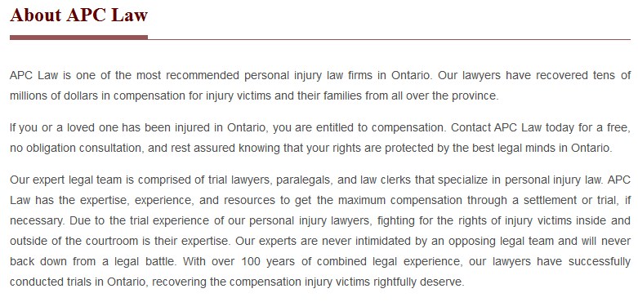This screenshot has height=302, width=638.
Task: Click the thick maroon underline bar
Action: click(x=78, y=38)
